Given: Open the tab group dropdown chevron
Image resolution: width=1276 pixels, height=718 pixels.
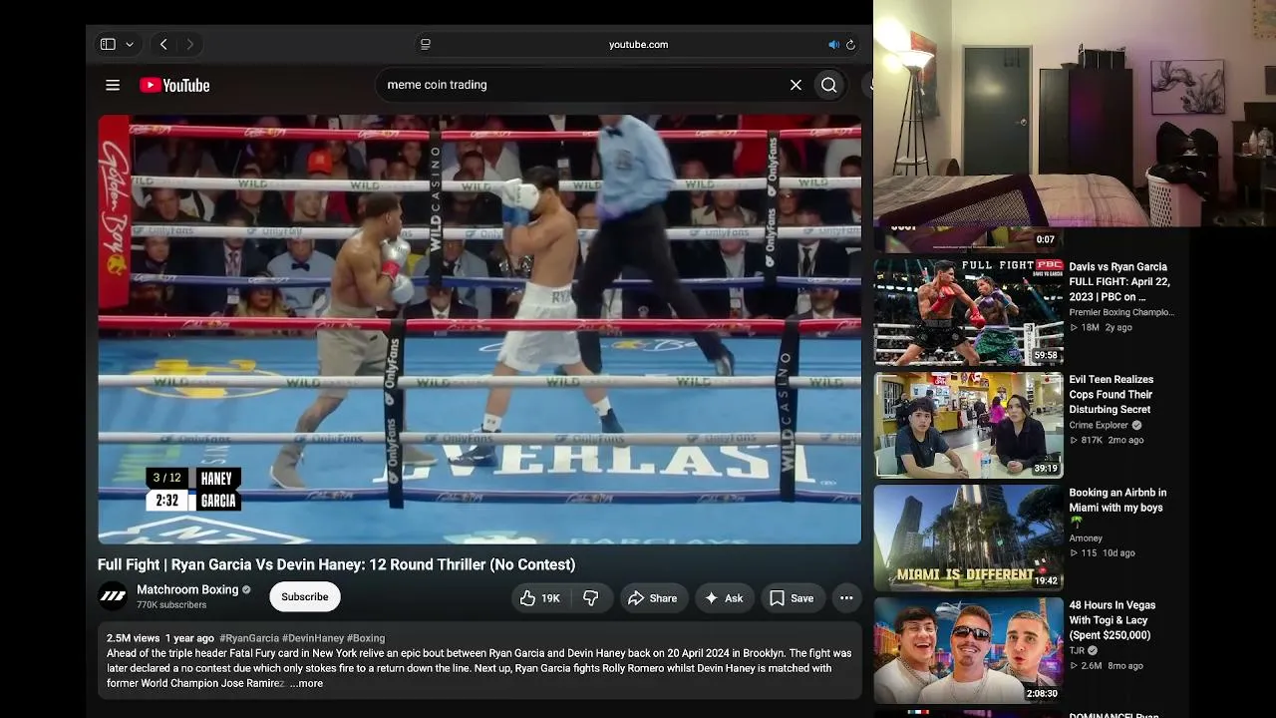Looking at the screenshot, I should click(130, 45).
